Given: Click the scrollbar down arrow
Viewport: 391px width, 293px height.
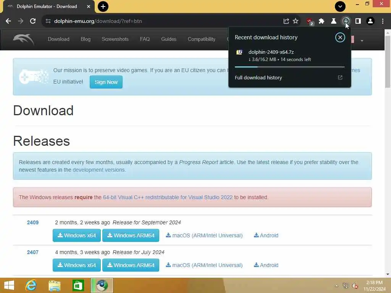Looking at the screenshot, I should 388,274.
